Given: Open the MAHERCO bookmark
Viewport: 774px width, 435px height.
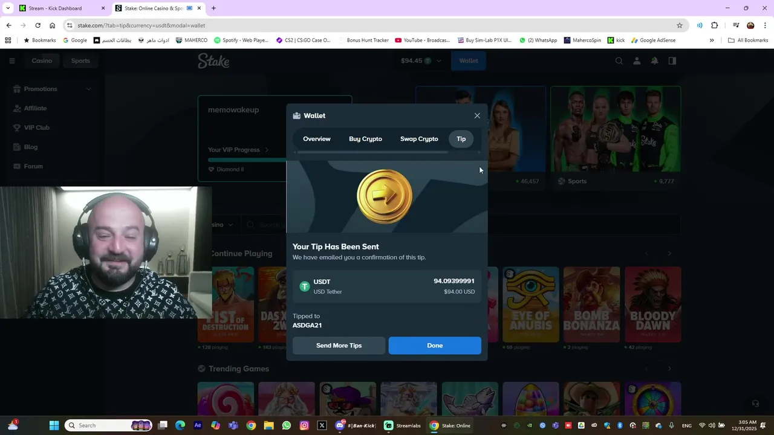Looking at the screenshot, I should pyautogui.click(x=191, y=40).
